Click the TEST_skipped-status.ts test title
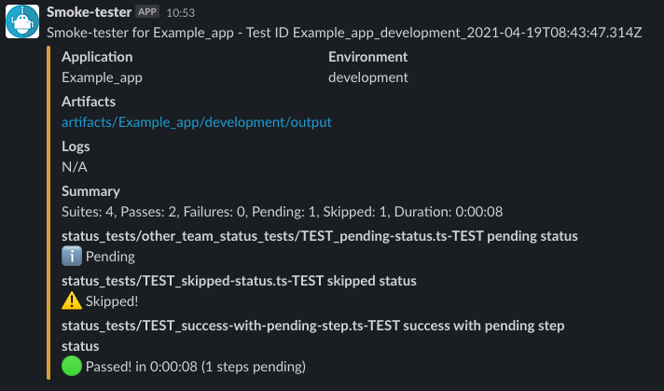The image size is (664, 391). point(239,281)
